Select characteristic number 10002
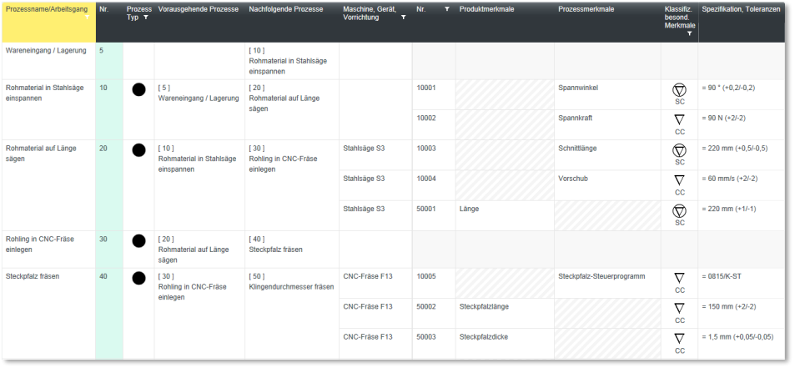Image resolution: width=800 pixels, height=373 pixels. [426, 118]
